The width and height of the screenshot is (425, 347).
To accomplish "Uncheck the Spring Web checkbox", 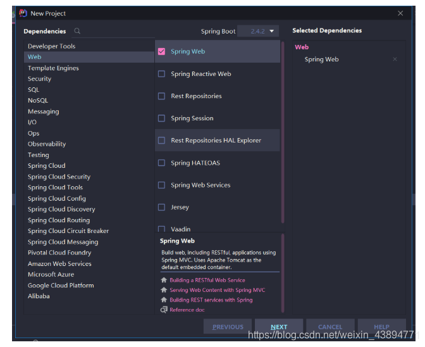I will tap(161, 51).
